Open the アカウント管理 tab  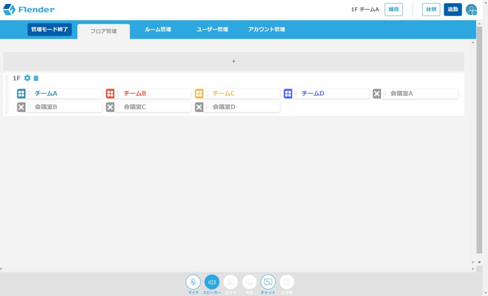coord(266,29)
